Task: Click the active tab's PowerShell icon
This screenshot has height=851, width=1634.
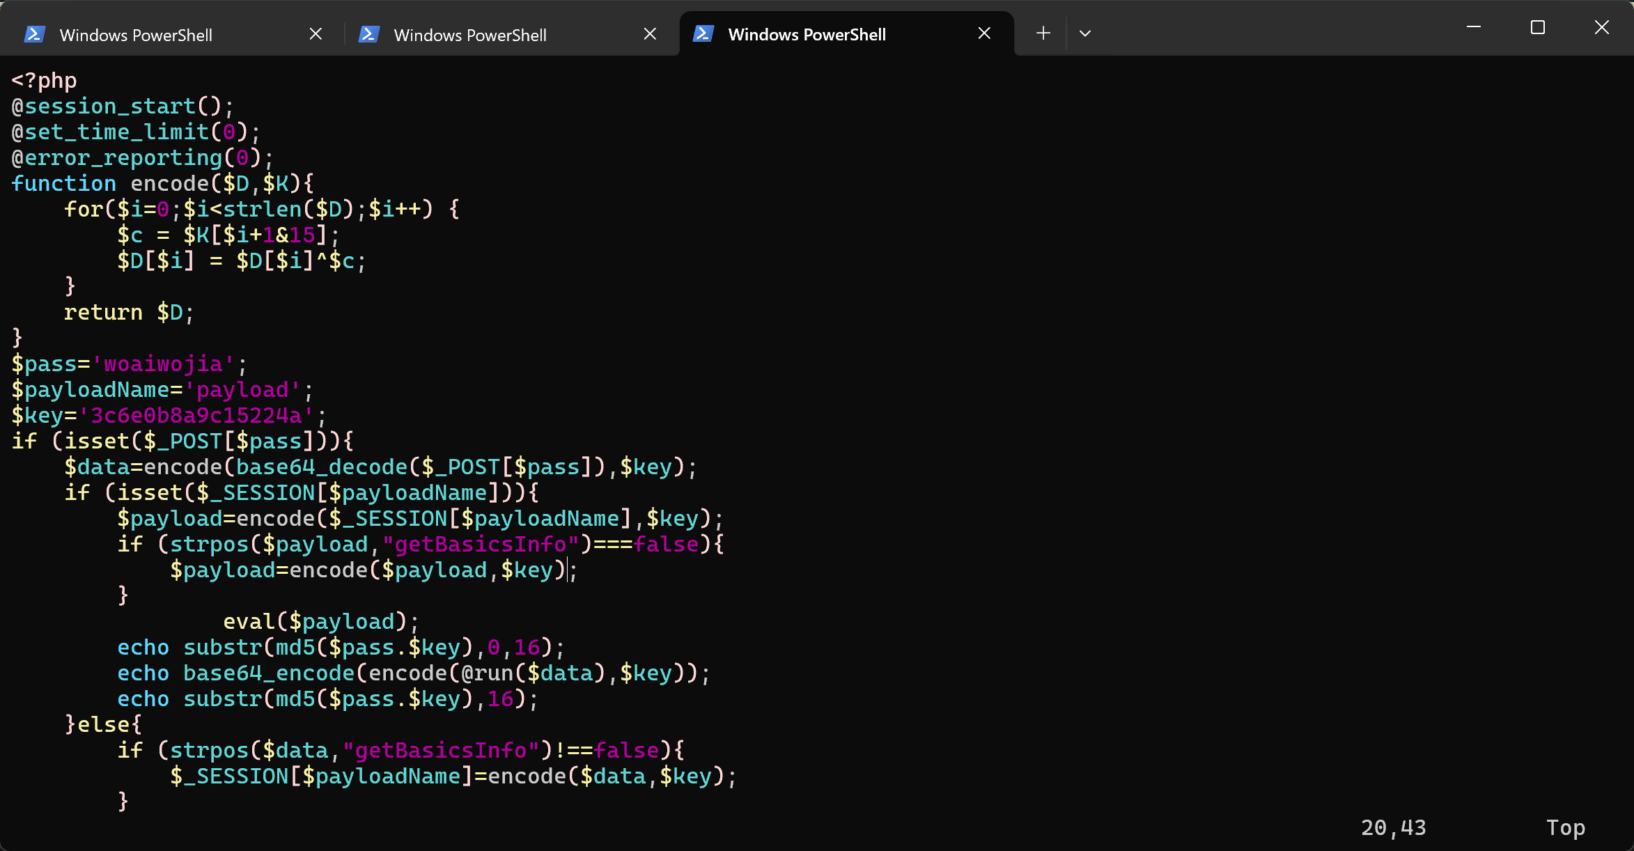Action: [703, 33]
